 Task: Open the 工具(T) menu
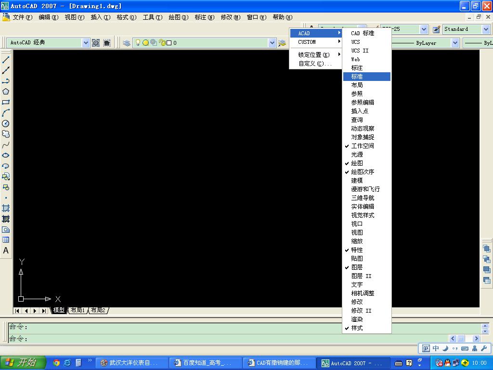coord(153,17)
